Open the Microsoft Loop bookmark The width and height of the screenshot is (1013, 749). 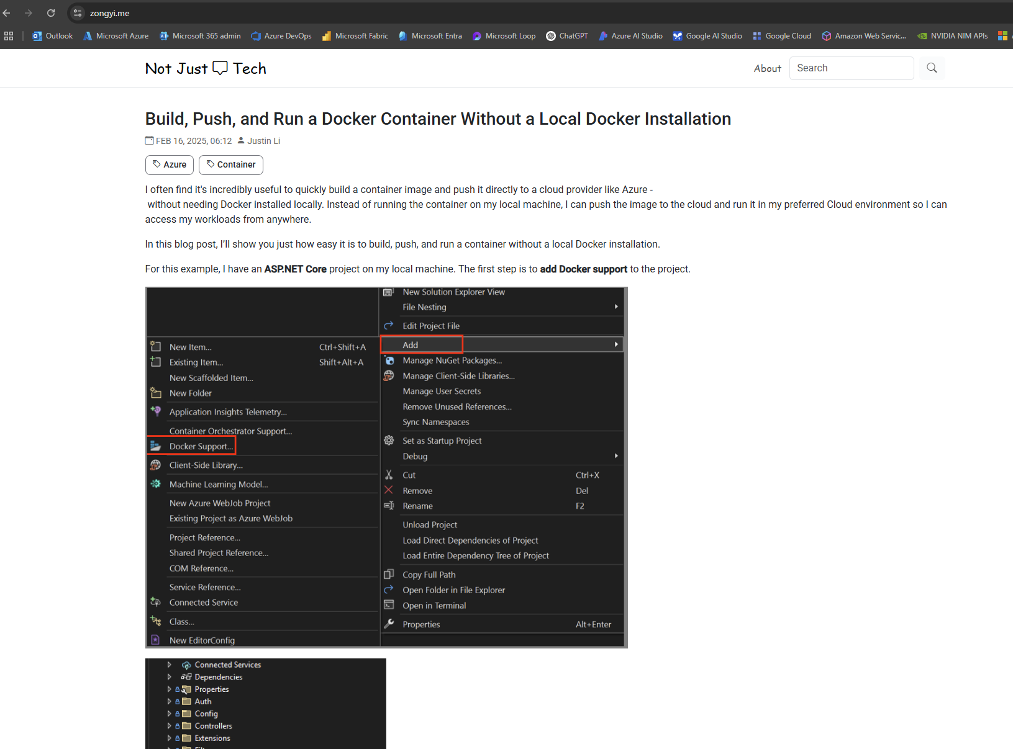click(504, 36)
